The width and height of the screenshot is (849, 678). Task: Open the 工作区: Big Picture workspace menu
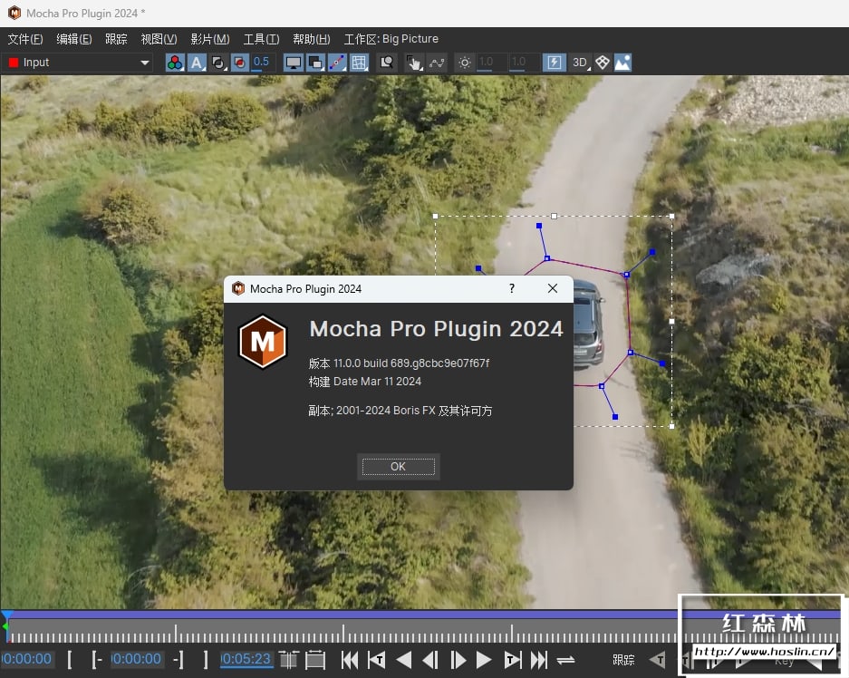pos(391,39)
